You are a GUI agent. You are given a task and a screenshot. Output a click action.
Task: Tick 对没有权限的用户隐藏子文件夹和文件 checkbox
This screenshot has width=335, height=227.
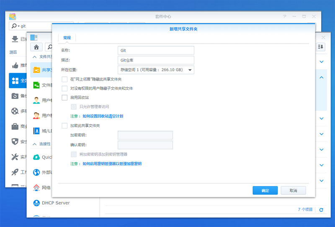point(64,88)
